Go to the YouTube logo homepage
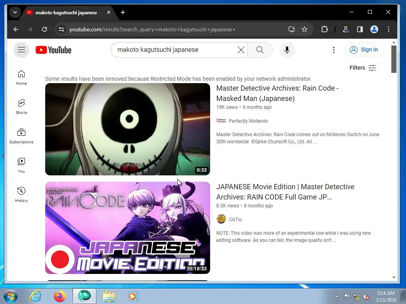The image size is (406, 304). [x=54, y=50]
